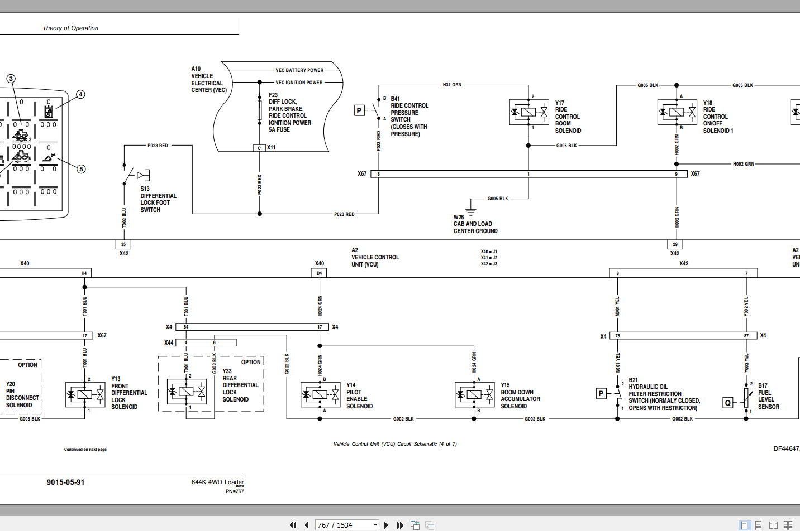The image size is (800, 531).
Task: Click the Y18 ride control solenoid symbol
Action: click(677, 112)
